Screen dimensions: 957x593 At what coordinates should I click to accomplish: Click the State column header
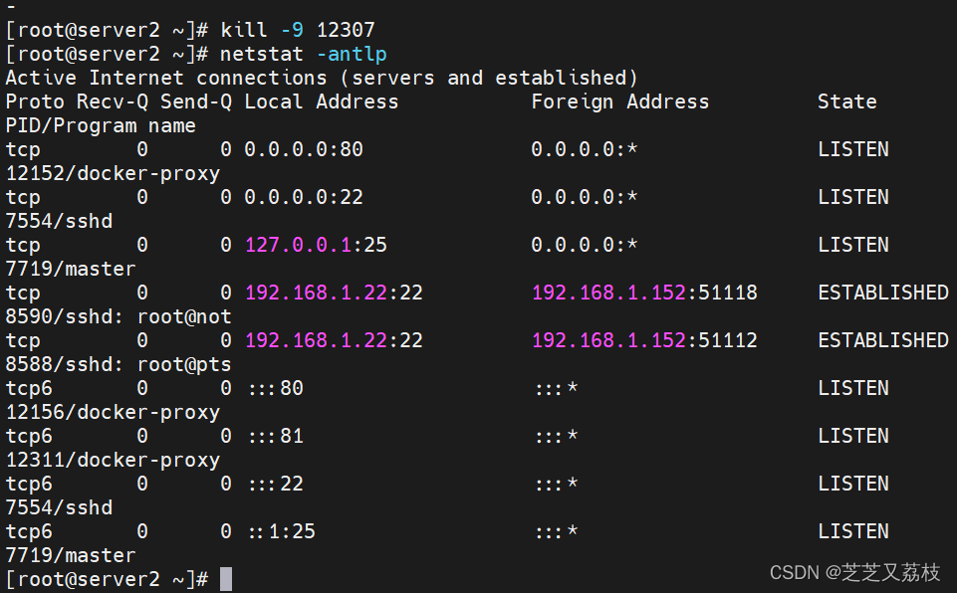[846, 101]
